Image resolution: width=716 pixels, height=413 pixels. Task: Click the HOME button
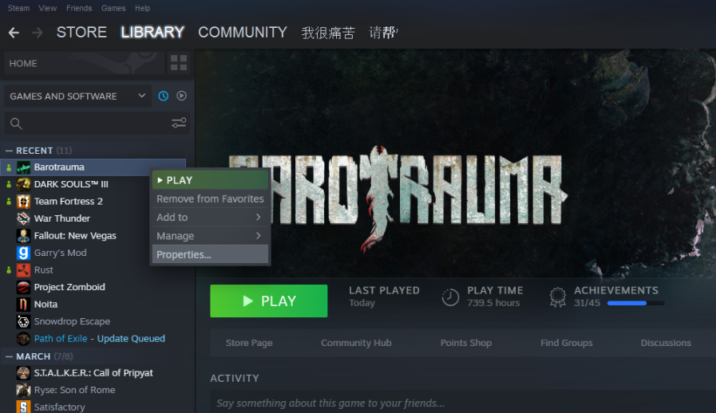85,63
